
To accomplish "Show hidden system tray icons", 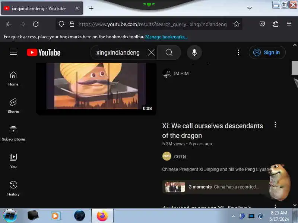I will [234, 216].
